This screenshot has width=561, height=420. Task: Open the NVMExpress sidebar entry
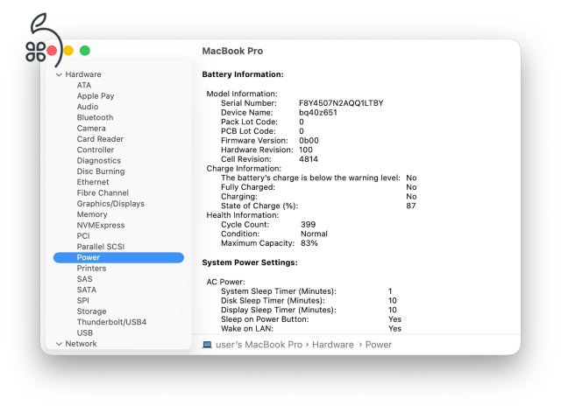(101, 226)
